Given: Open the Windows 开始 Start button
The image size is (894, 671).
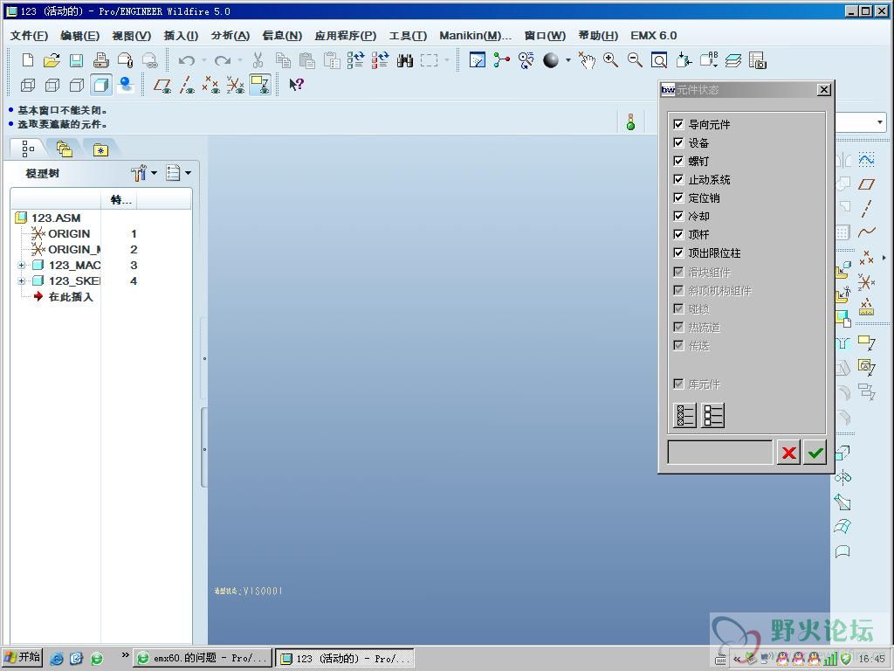Looking at the screenshot, I should pos(23,658).
